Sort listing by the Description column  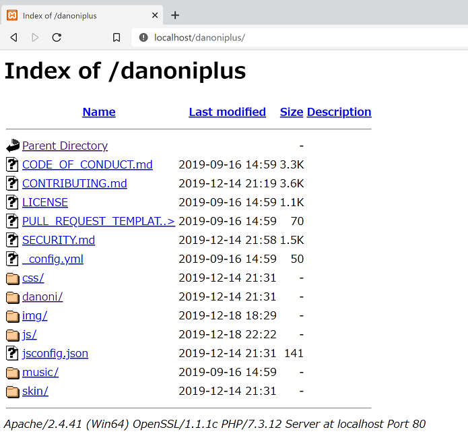point(339,112)
